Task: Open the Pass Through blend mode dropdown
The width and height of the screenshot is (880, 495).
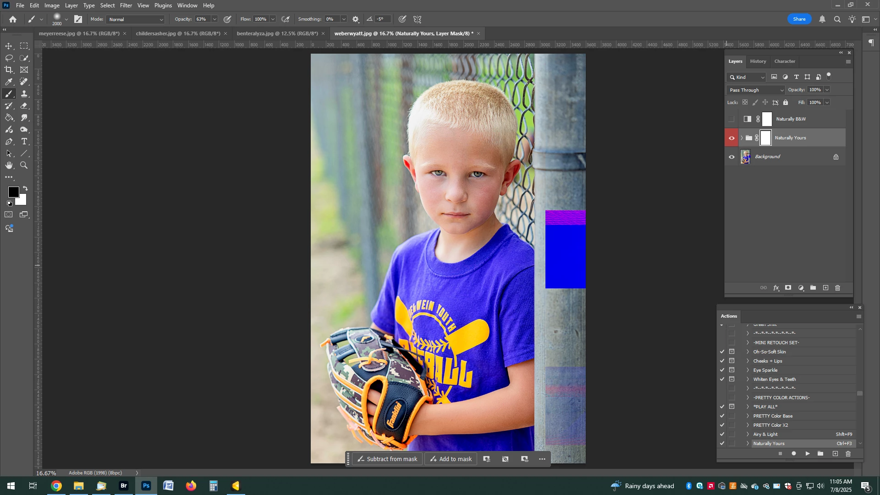Action: coord(756,90)
